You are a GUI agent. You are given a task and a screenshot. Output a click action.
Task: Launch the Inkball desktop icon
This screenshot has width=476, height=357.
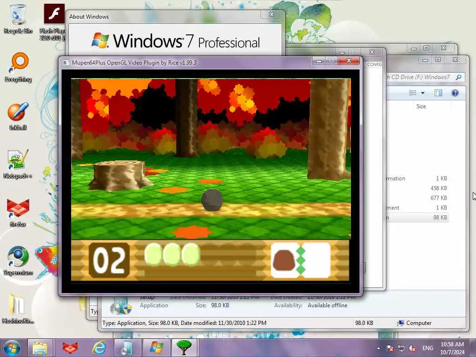[x=18, y=116]
